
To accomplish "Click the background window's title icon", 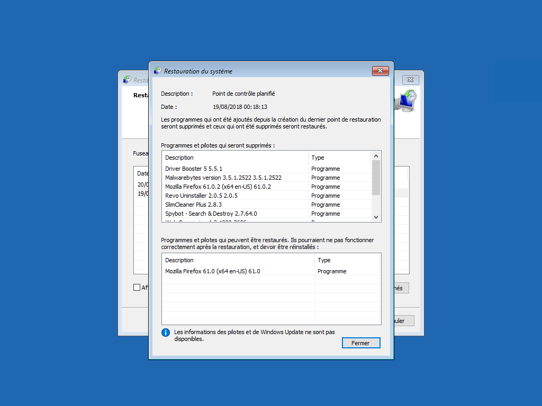I will (x=127, y=80).
